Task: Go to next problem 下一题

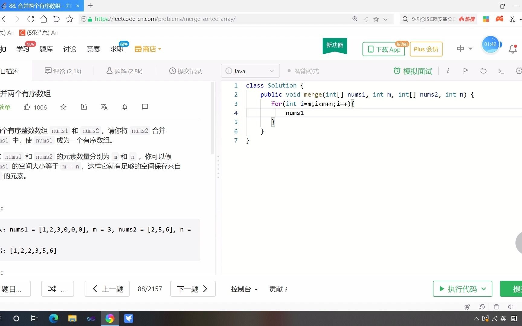Action: [x=193, y=289]
